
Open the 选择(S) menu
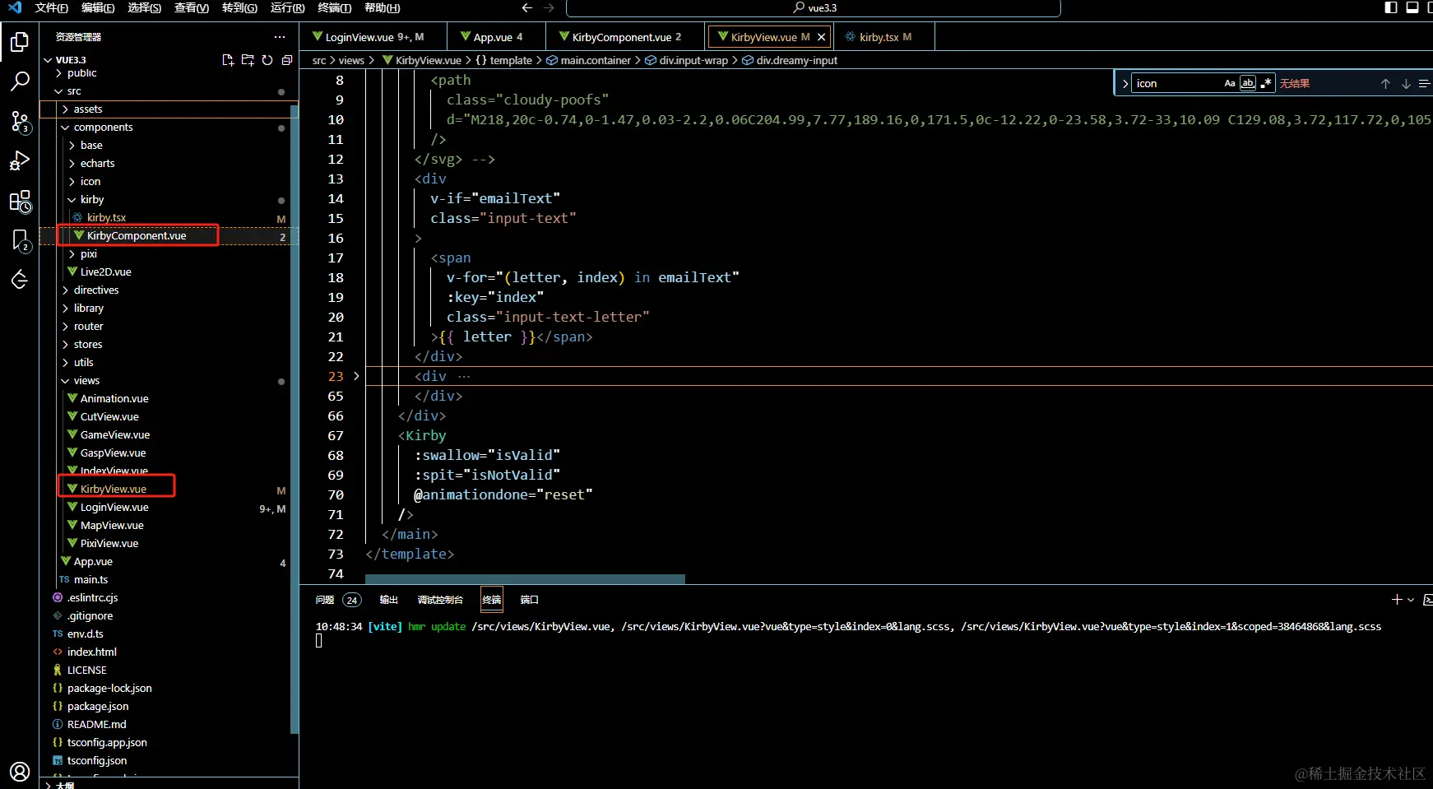click(145, 8)
